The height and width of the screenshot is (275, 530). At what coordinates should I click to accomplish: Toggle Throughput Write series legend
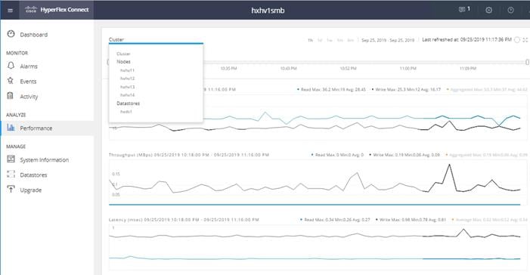tap(404, 155)
